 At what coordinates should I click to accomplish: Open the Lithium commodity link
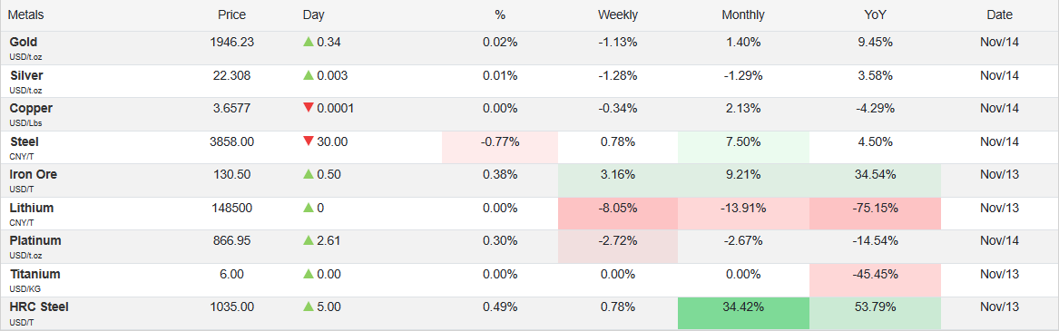31,208
